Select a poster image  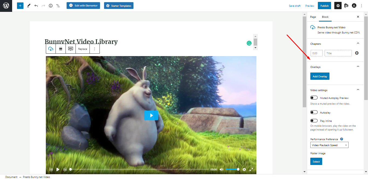point(316,161)
